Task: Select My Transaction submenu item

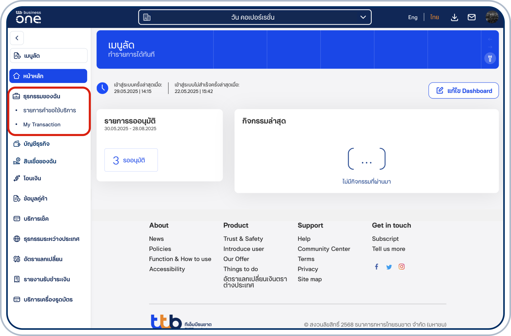Action: [x=42, y=124]
